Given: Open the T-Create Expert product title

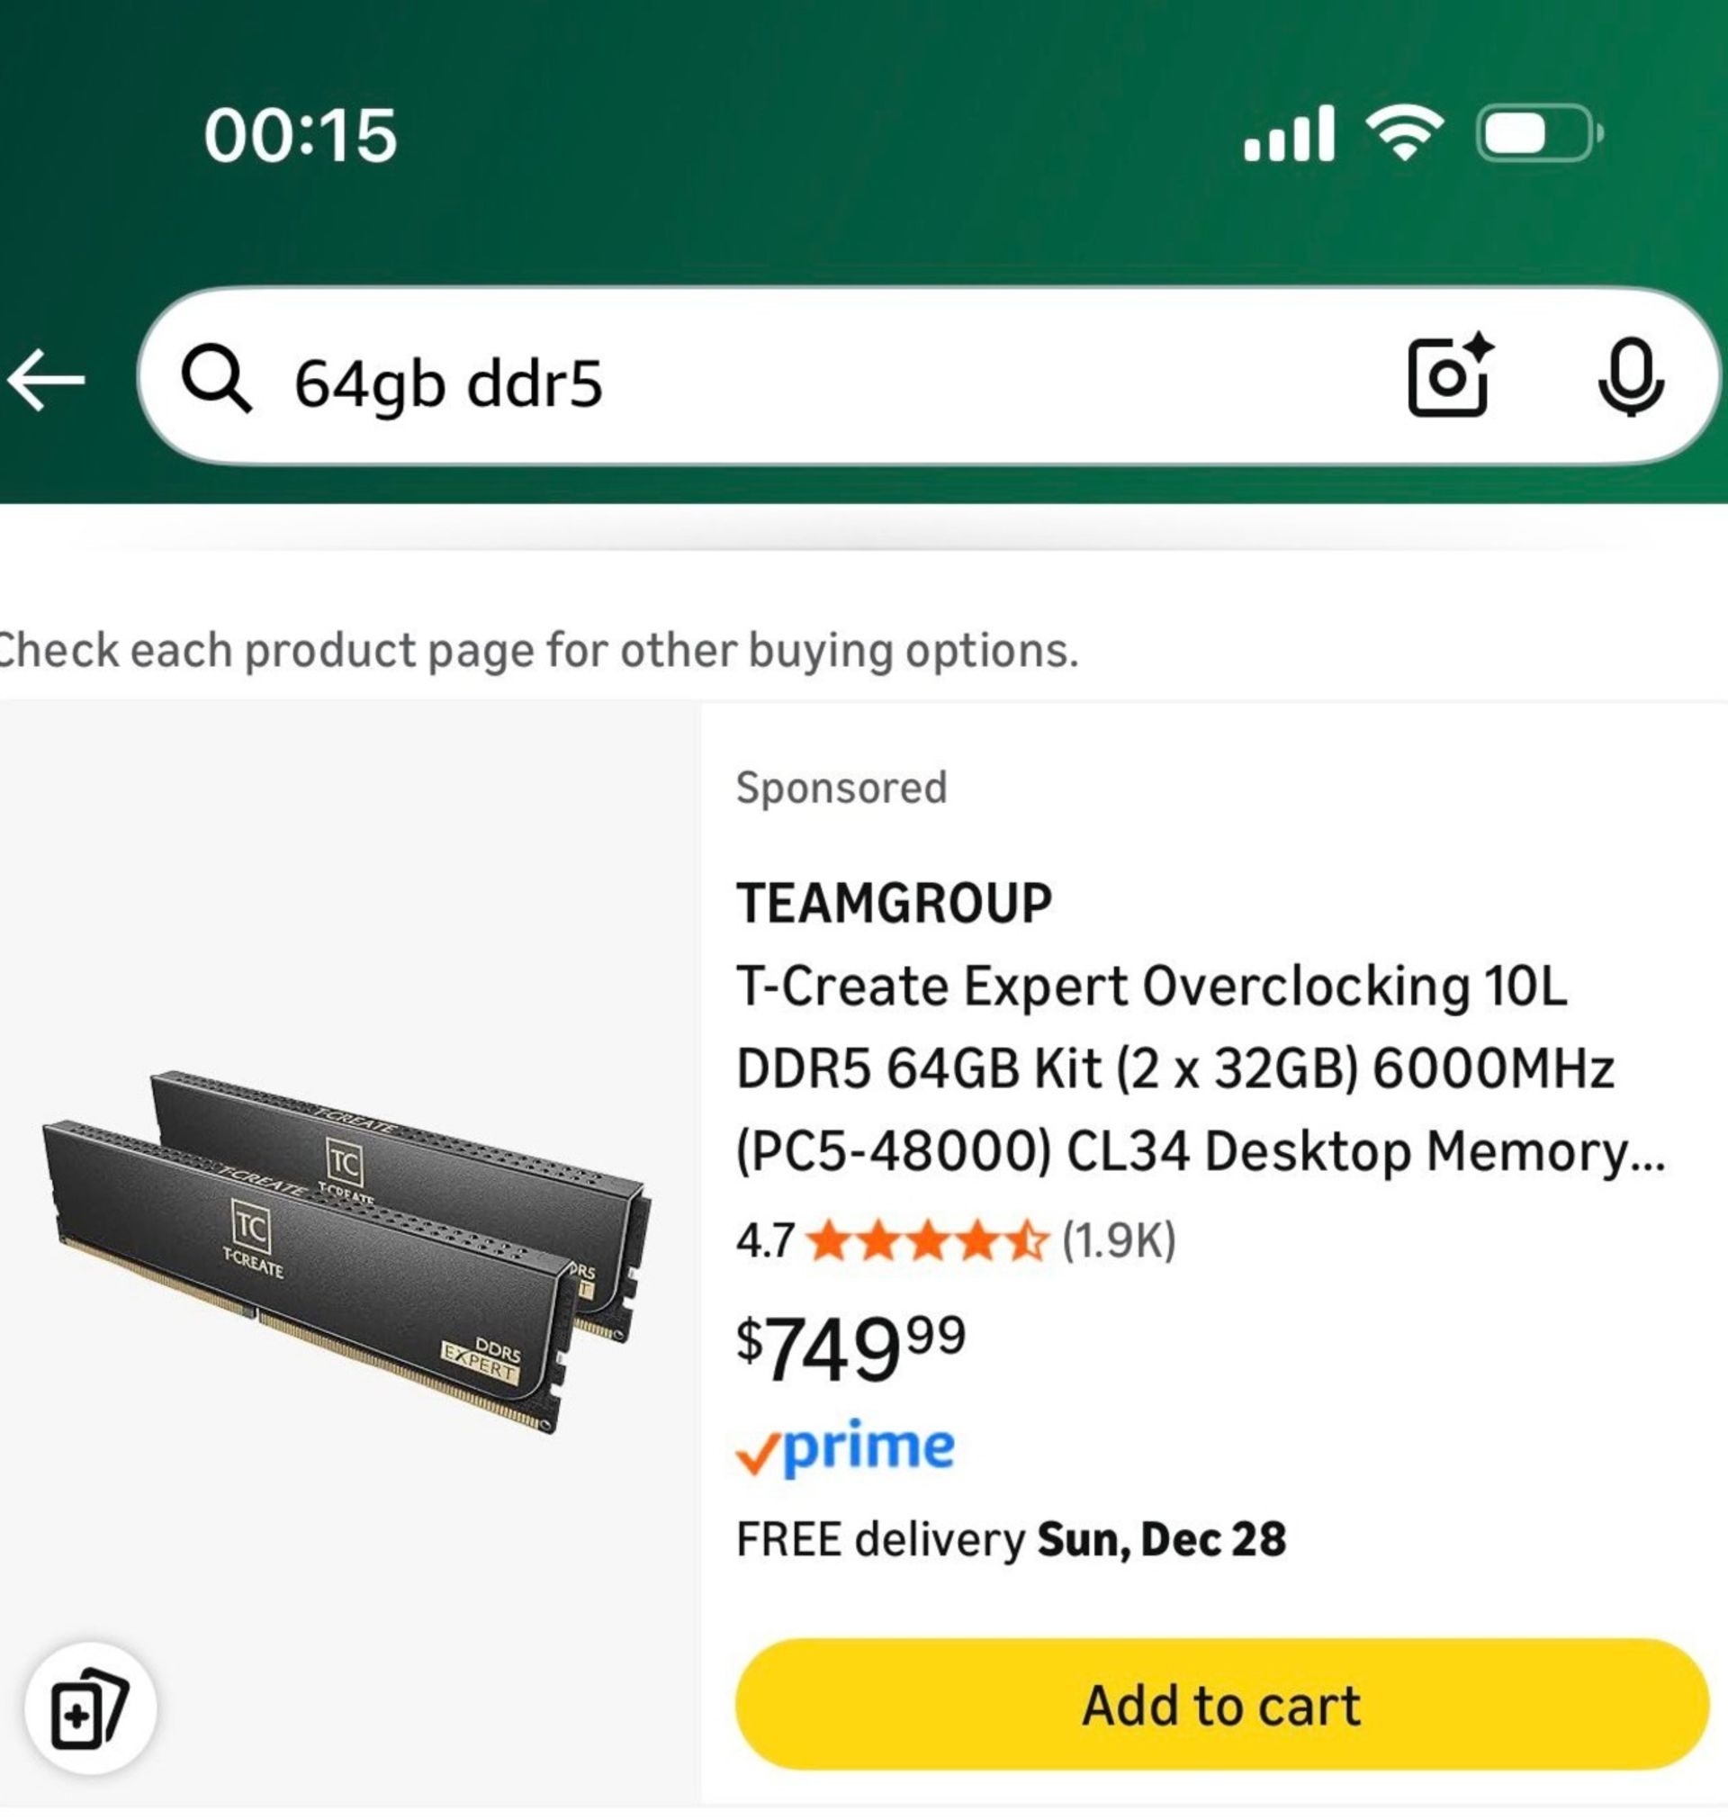Looking at the screenshot, I should click(x=1197, y=1068).
